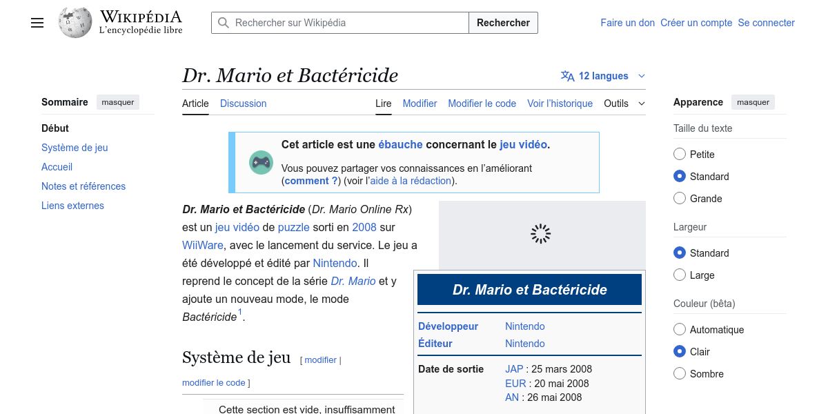Image resolution: width=828 pixels, height=414 pixels.
Task: Open the 2008 year link
Action: [x=364, y=227]
